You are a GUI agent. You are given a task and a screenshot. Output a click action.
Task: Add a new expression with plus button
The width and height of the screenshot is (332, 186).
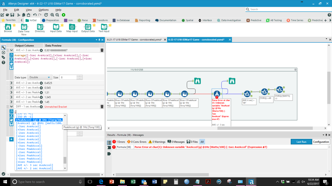11,139
